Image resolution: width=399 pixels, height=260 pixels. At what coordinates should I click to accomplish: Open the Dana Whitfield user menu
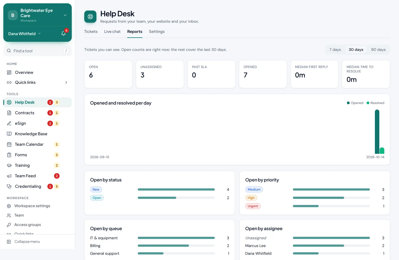[24, 34]
